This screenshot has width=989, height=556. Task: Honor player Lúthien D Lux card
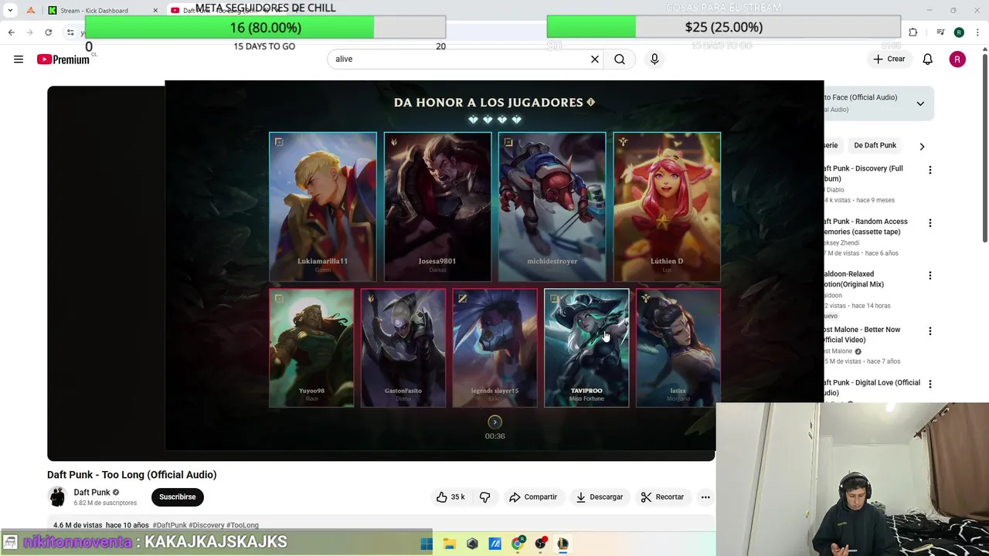pos(667,207)
